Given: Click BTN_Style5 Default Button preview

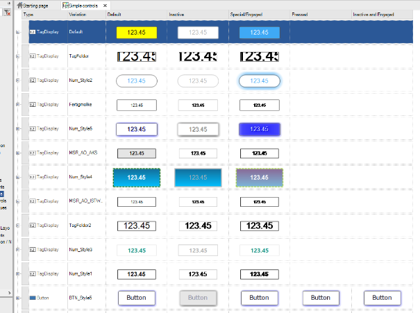Looking at the screenshot, I should tap(137, 298).
